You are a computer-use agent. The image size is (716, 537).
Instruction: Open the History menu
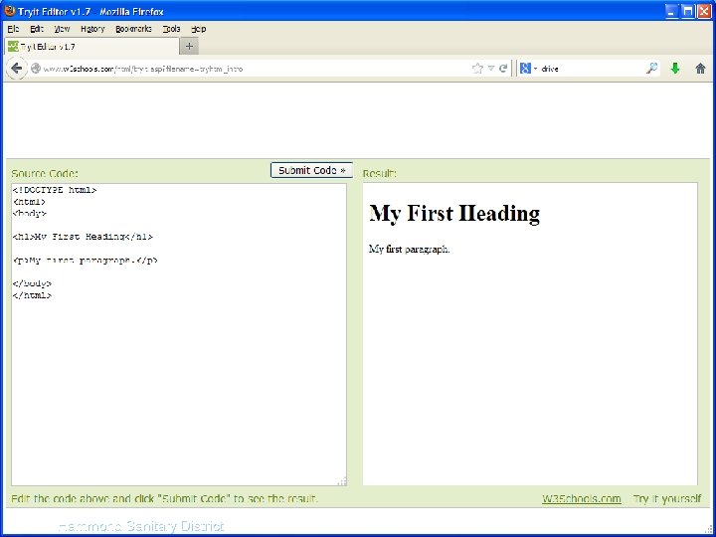(92, 29)
